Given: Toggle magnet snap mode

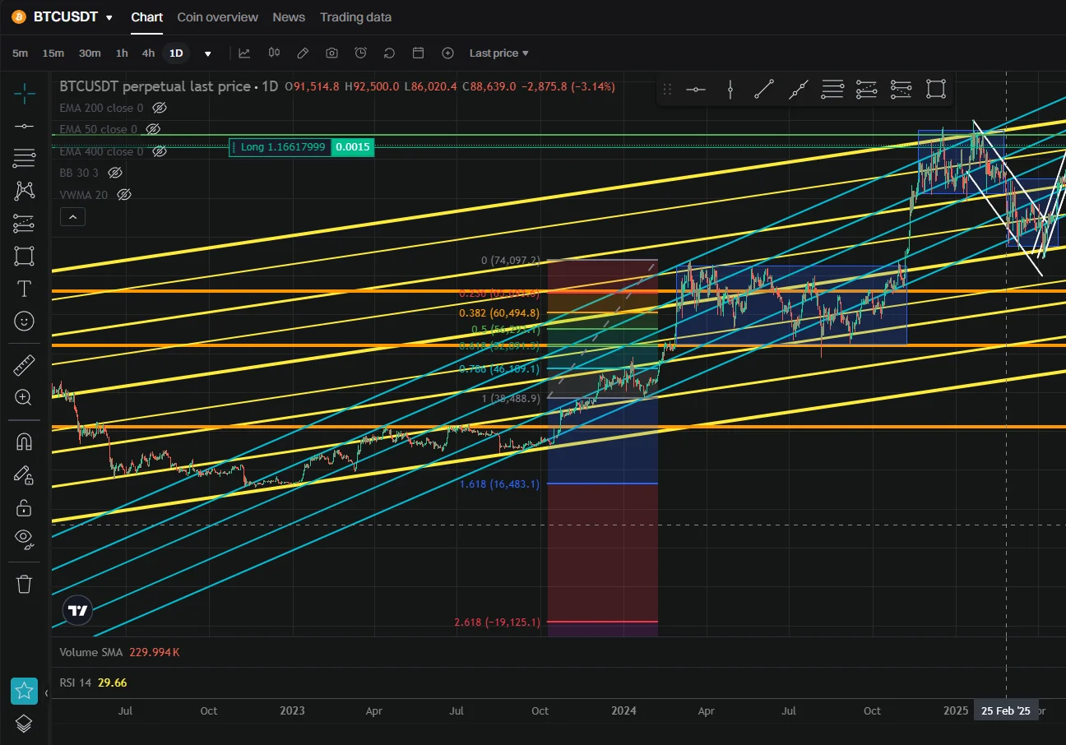Looking at the screenshot, I should pos(25,442).
